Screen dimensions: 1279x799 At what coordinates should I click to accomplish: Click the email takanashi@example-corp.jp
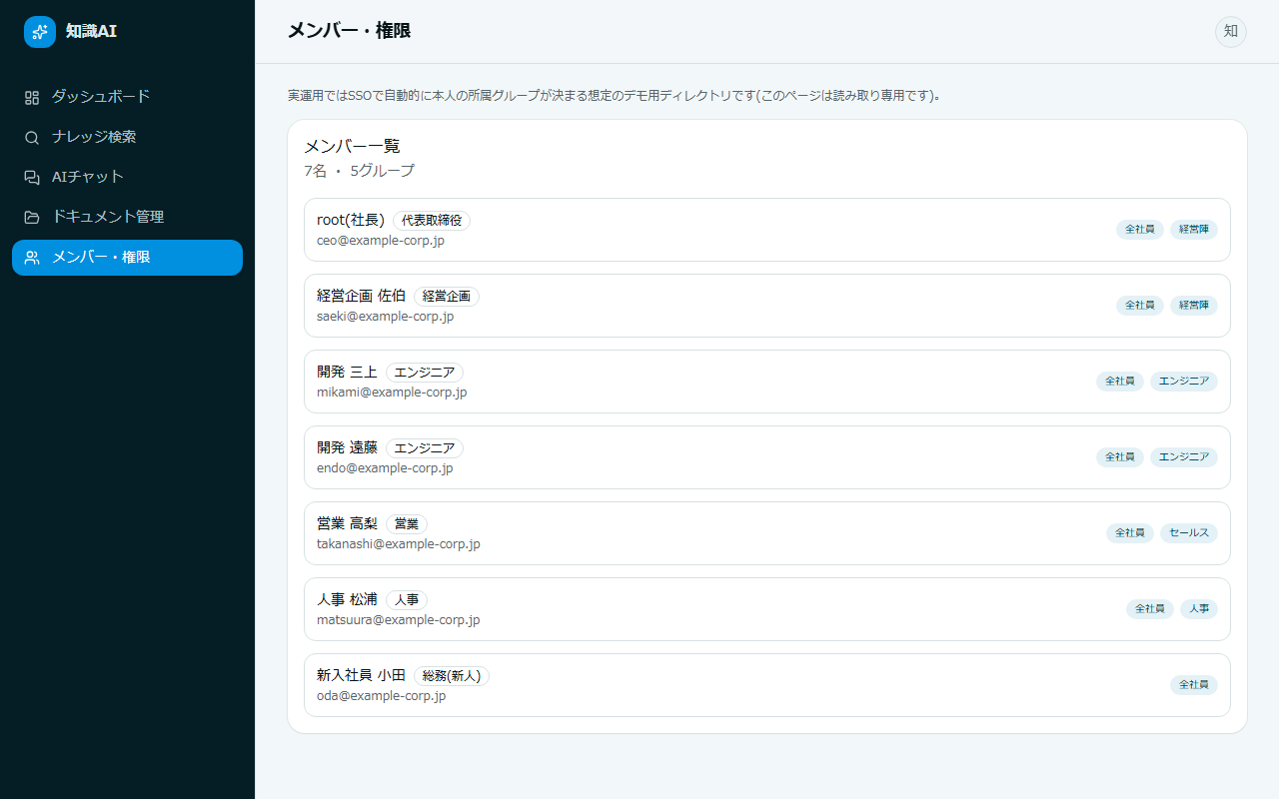(399, 544)
